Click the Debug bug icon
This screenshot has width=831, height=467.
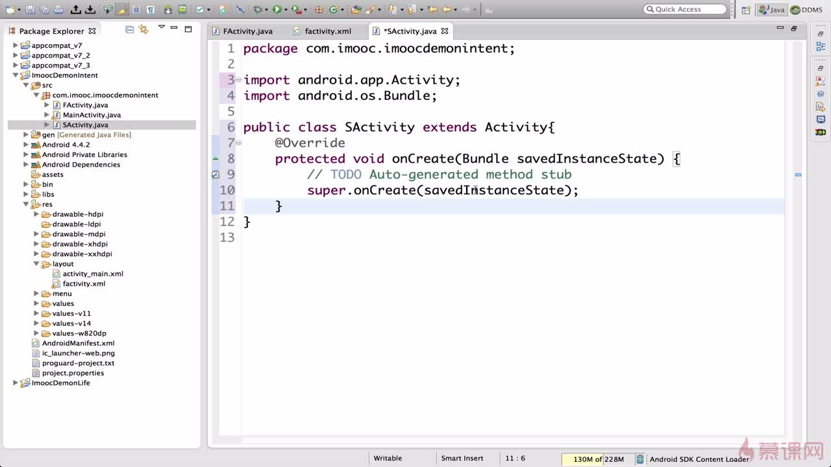[x=258, y=10]
